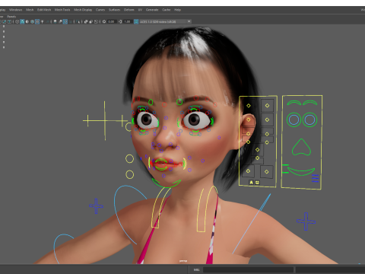The width and height of the screenshot is (365, 274).
Task: Open the Cache menu
Action: pyautogui.click(x=167, y=10)
